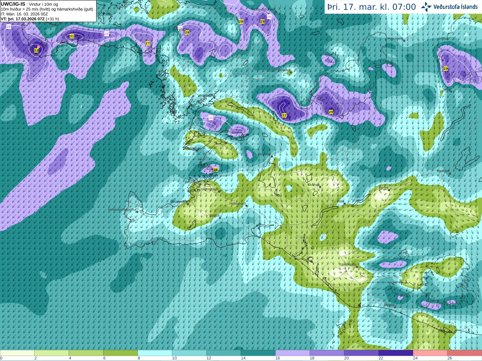
Task: Click the Veðurstofa Íslands name text
Action: pos(455,7)
